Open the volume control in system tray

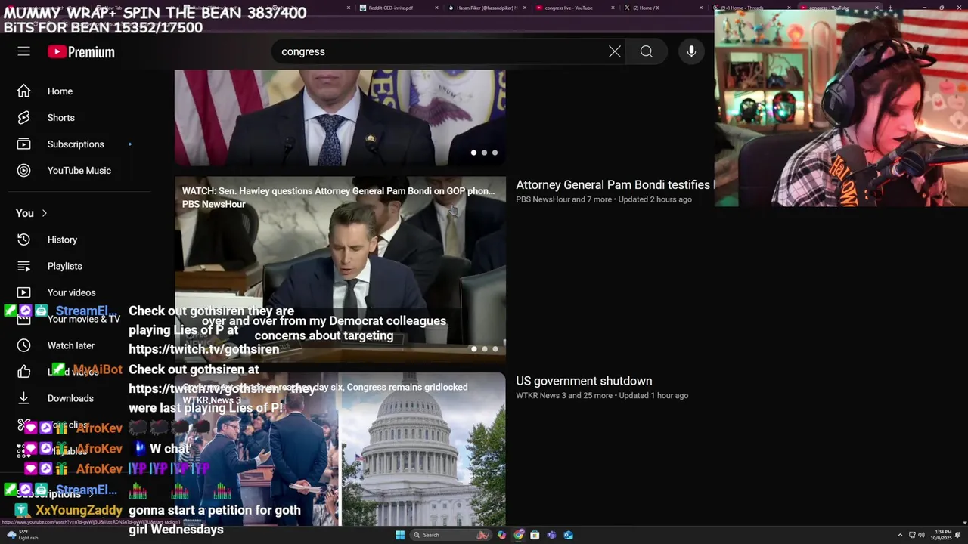[921, 535]
